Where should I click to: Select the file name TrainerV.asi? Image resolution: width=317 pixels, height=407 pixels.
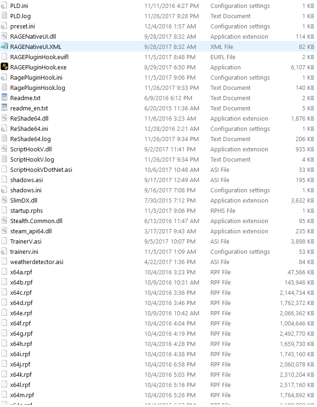[26, 241]
